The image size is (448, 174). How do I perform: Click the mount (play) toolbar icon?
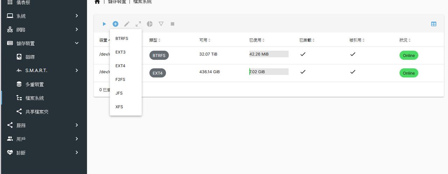[x=104, y=24]
